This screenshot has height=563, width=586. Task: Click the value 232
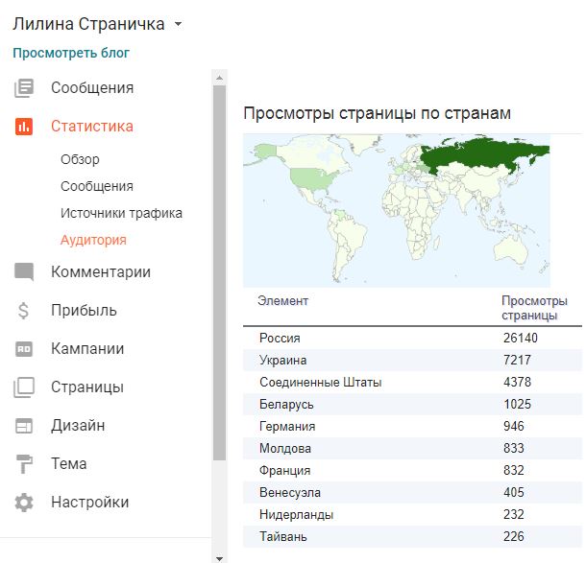pos(514,514)
